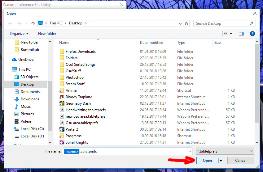Click Desktop in the address path
This screenshot has width=263, height=172.
tap(76, 23)
